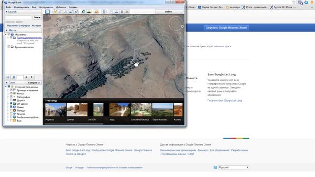Screen dimensions: 315x177
Task: Toggle the sunlight across landscape icon
Action: coord(89,12)
